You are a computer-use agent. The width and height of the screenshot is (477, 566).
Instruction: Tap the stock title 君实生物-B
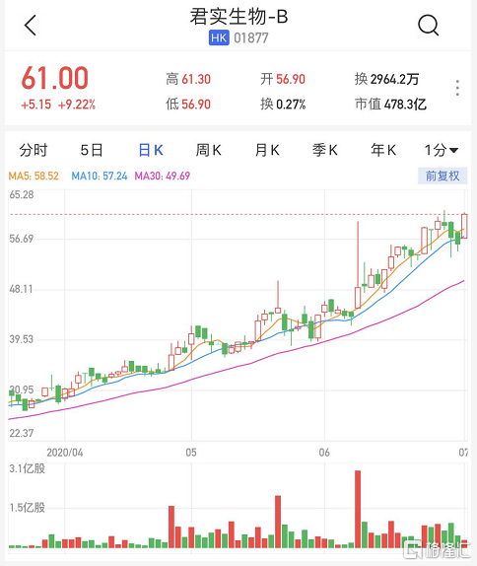coord(238,17)
